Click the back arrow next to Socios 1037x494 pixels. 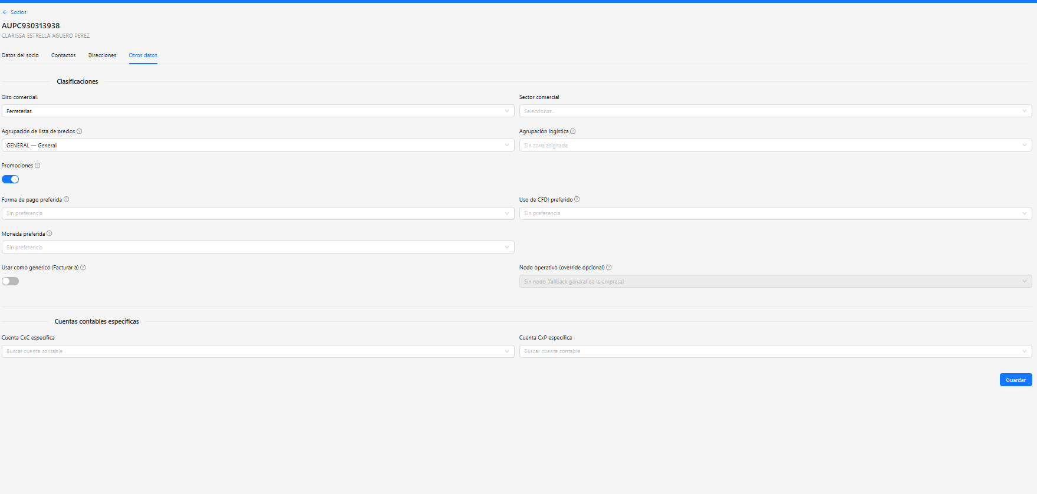pos(5,12)
